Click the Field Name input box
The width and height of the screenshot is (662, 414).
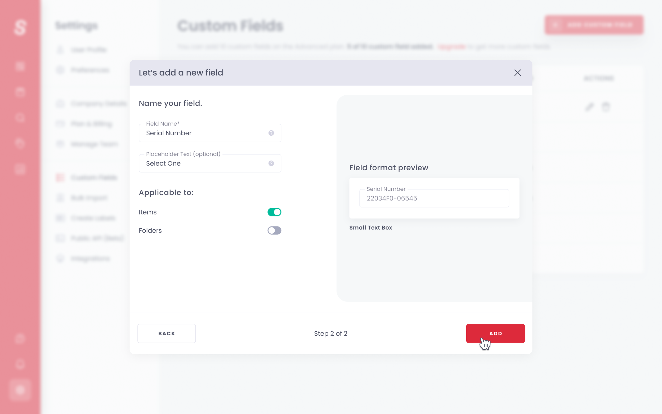point(203,133)
